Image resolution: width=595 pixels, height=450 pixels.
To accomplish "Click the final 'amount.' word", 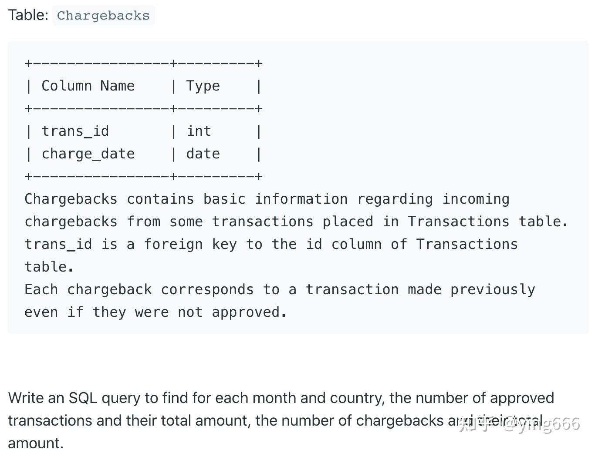I will coord(36,443).
